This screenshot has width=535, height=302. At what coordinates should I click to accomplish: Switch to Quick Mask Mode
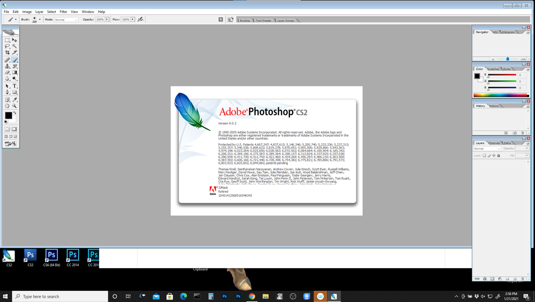pyautogui.click(x=14, y=129)
